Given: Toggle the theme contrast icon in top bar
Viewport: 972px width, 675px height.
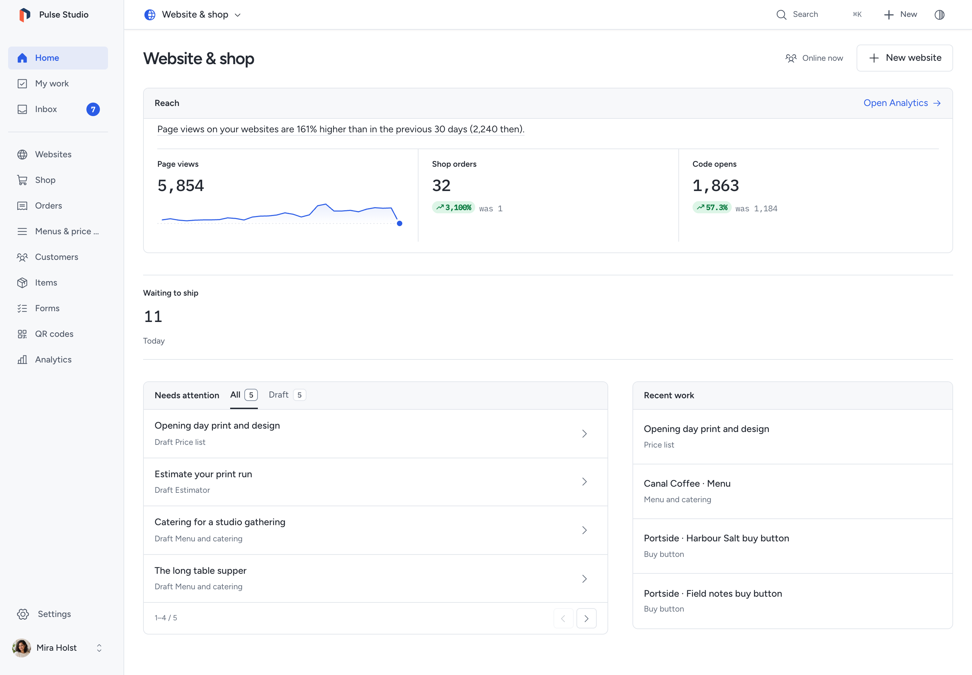Looking at the screenshot, I should point(939,15).
